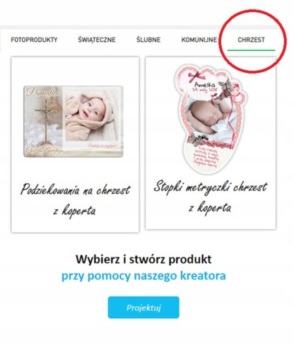Click the baby photo in the Pamiątka card
The width and height of the screenshot is (294, 362).
91,115
